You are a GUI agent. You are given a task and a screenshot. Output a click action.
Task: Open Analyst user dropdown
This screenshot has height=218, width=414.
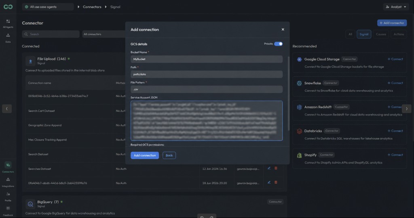(396, 7)
